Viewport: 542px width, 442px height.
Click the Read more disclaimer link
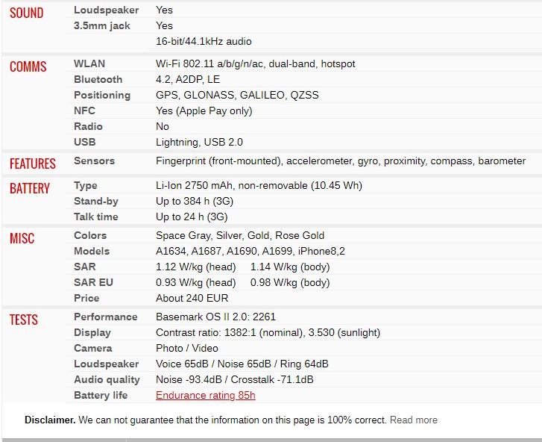point(414,420)
